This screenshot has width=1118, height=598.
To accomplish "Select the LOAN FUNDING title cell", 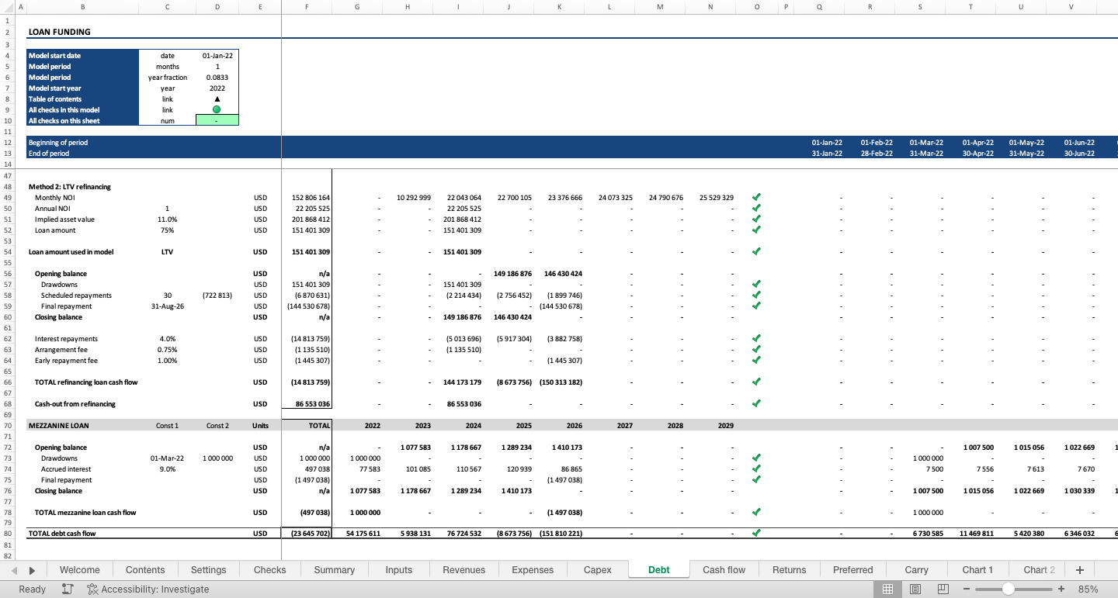I will tap(60, 32).
